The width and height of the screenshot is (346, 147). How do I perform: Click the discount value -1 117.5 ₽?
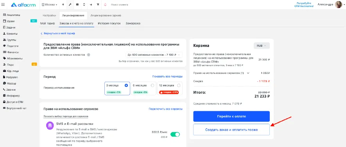point(263,81)
